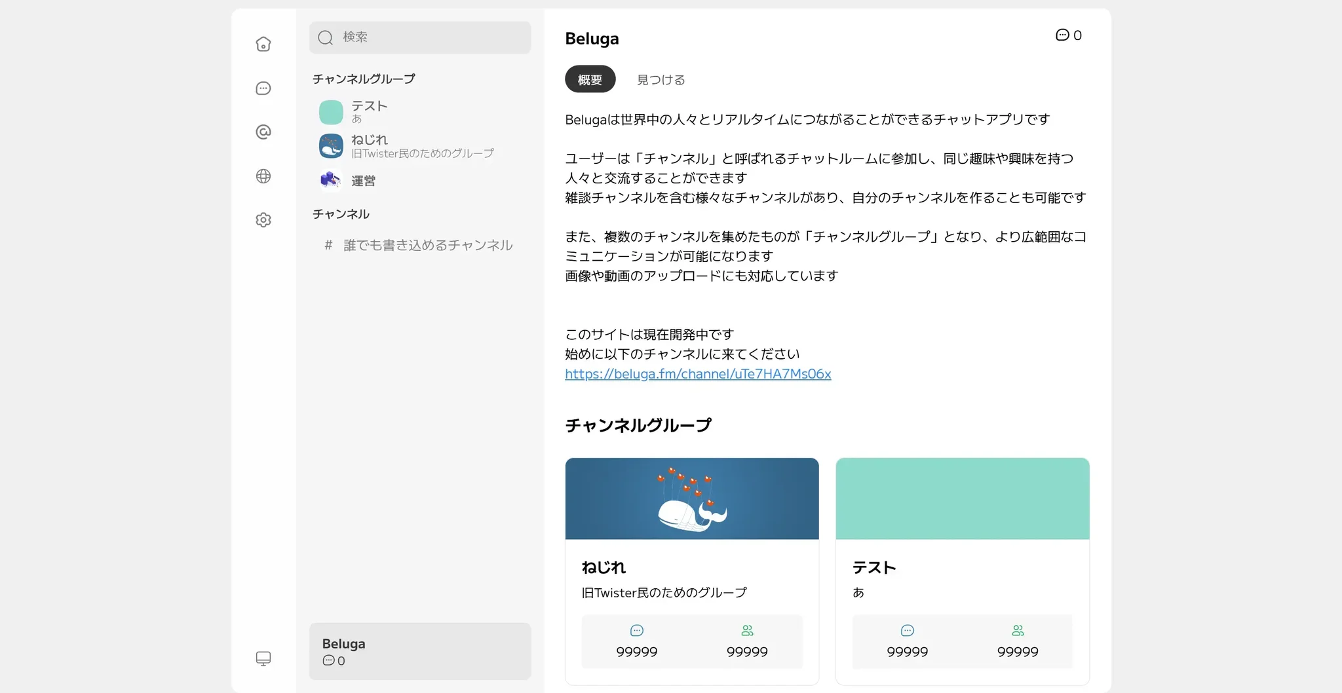Click the members icon in the ねじれ card
1342x693 pixels.
(x=747, y=631)
